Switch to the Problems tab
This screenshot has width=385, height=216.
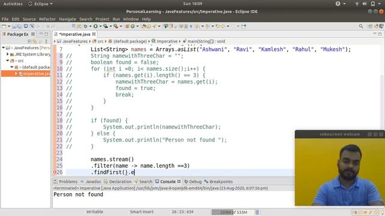[x=66, y=181]
